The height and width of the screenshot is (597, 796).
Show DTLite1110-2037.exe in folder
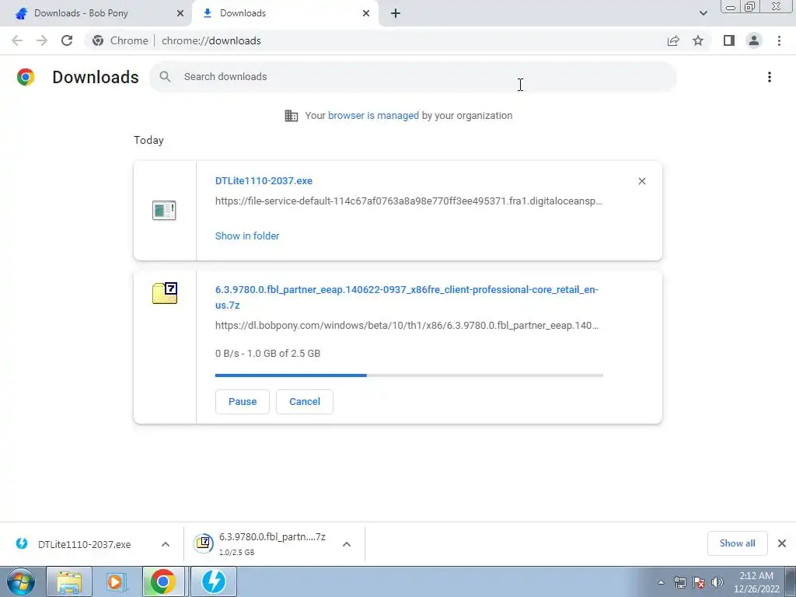(247, 236)
